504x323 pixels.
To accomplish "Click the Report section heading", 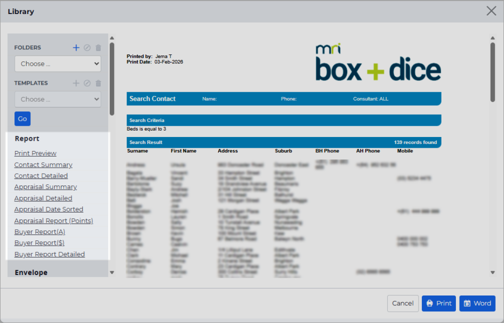I will tap(27, 139).
